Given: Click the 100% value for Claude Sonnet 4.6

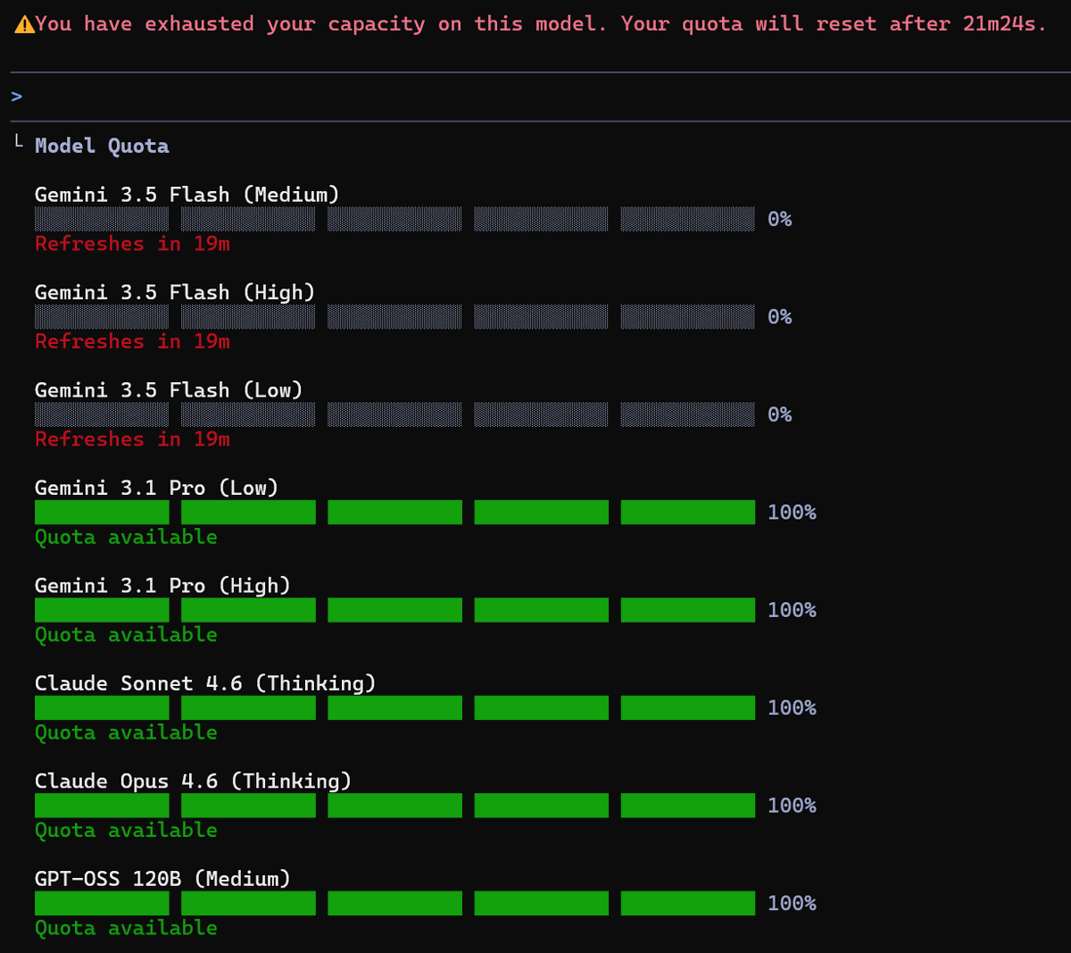Looking at the screenshot, I should [x=792, y=708].
